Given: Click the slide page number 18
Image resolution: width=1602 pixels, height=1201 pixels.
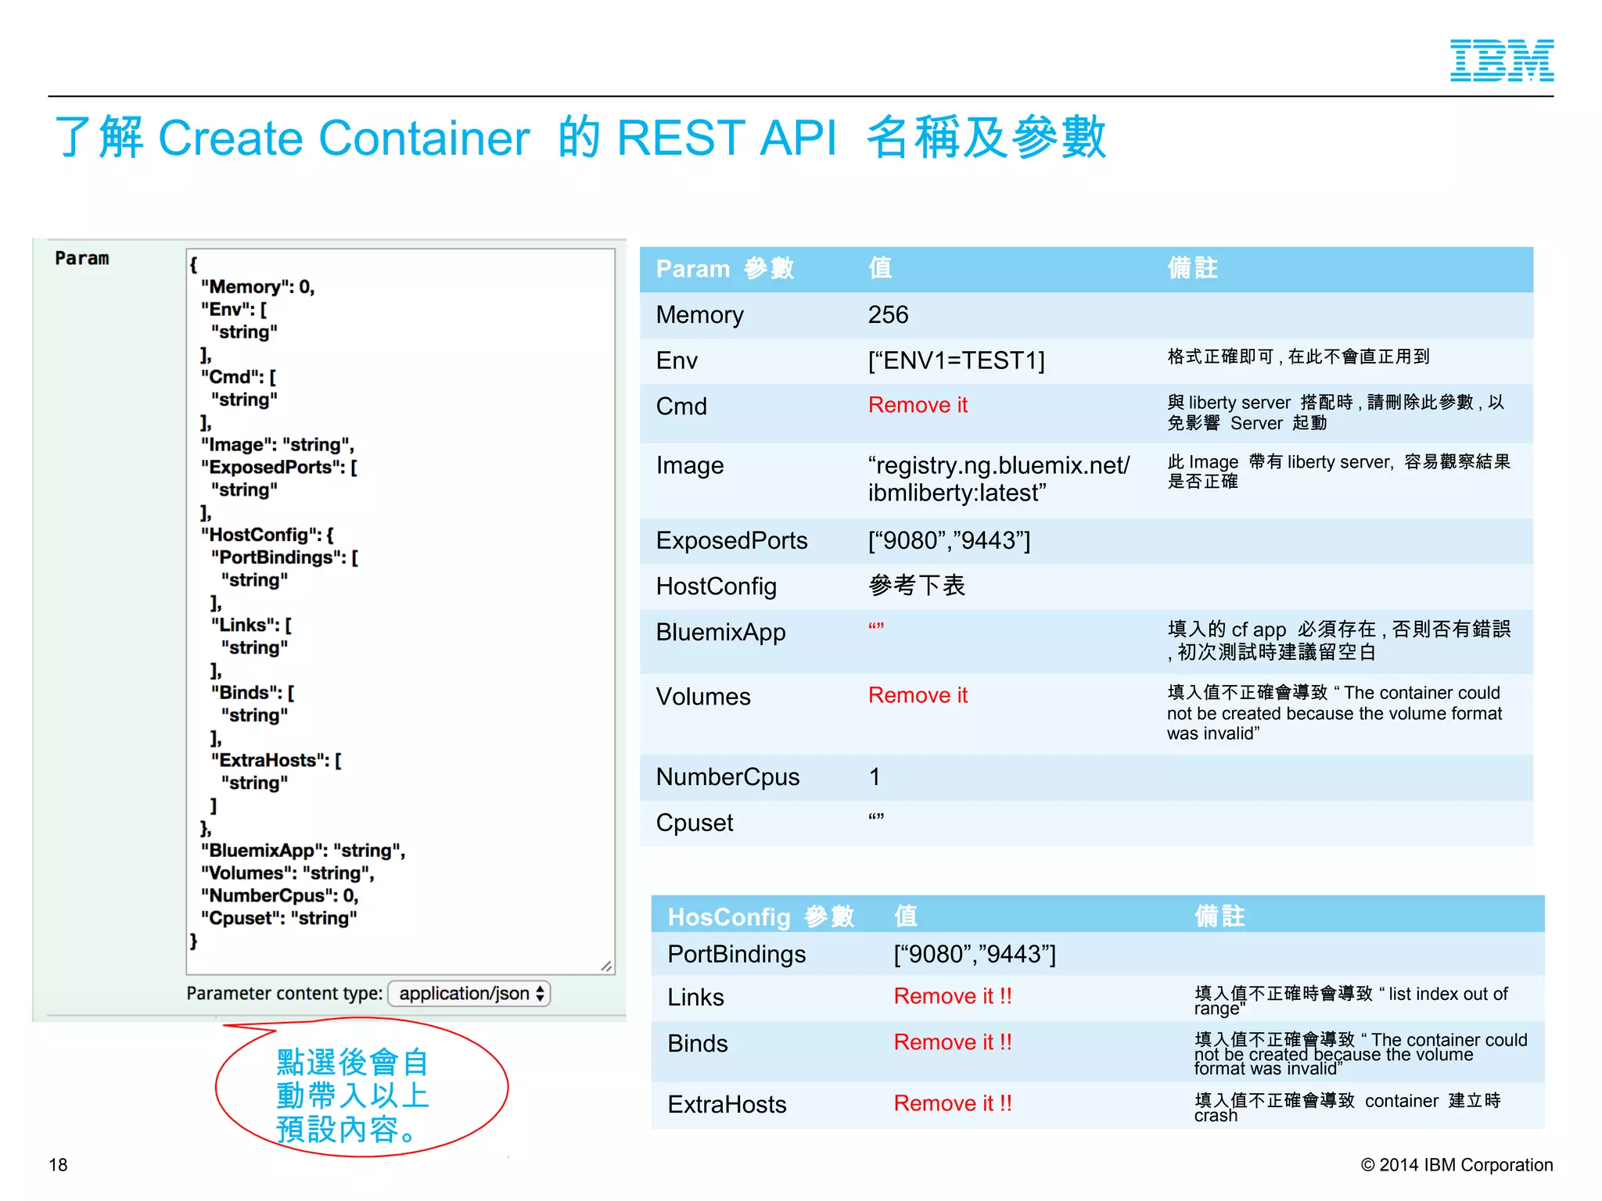Looking at the screenshot, I should click(x=59, y=1164).
